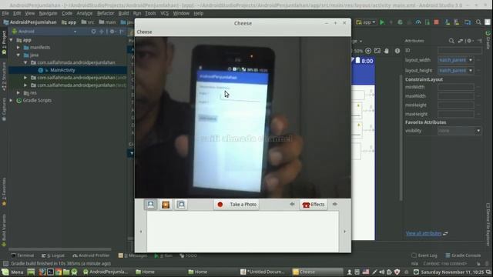
Task: Click the Attributes panel vertical scrollbar
Action: [x=401, y=138]
